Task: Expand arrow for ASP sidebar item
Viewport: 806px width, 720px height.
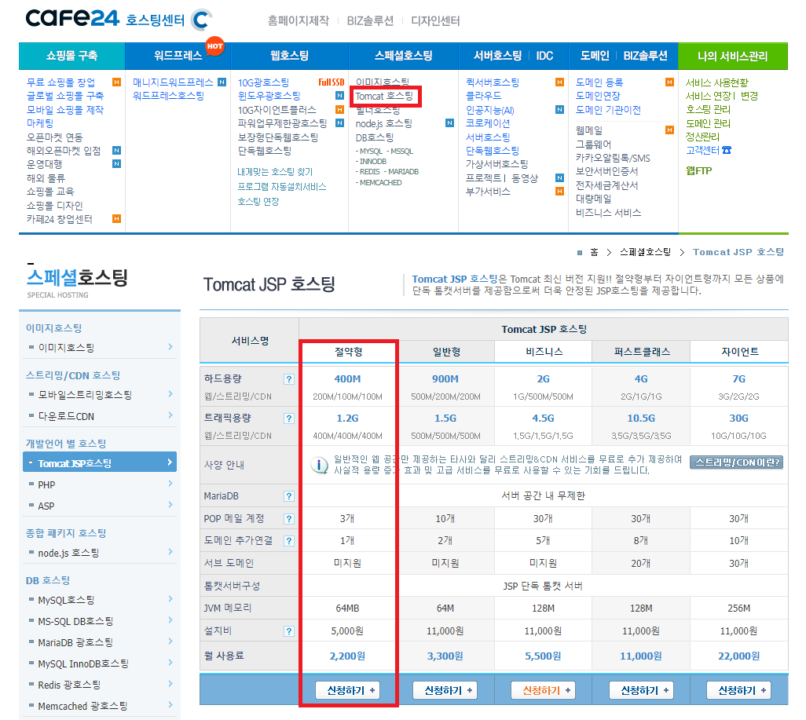Action: tap(170, 505)
